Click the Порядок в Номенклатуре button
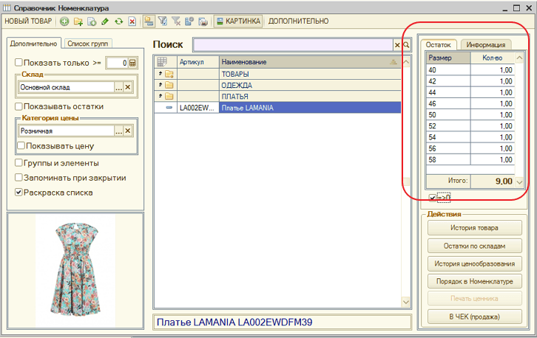Viewport: 537px width, 338px height. [475, 282]
